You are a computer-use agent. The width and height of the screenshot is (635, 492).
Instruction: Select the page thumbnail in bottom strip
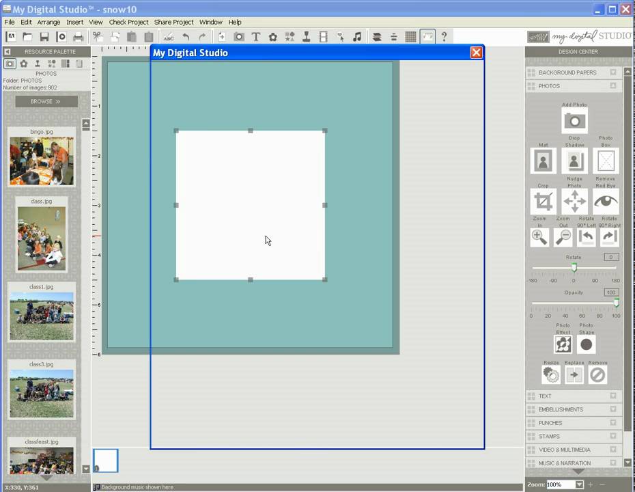click(106, 461)
